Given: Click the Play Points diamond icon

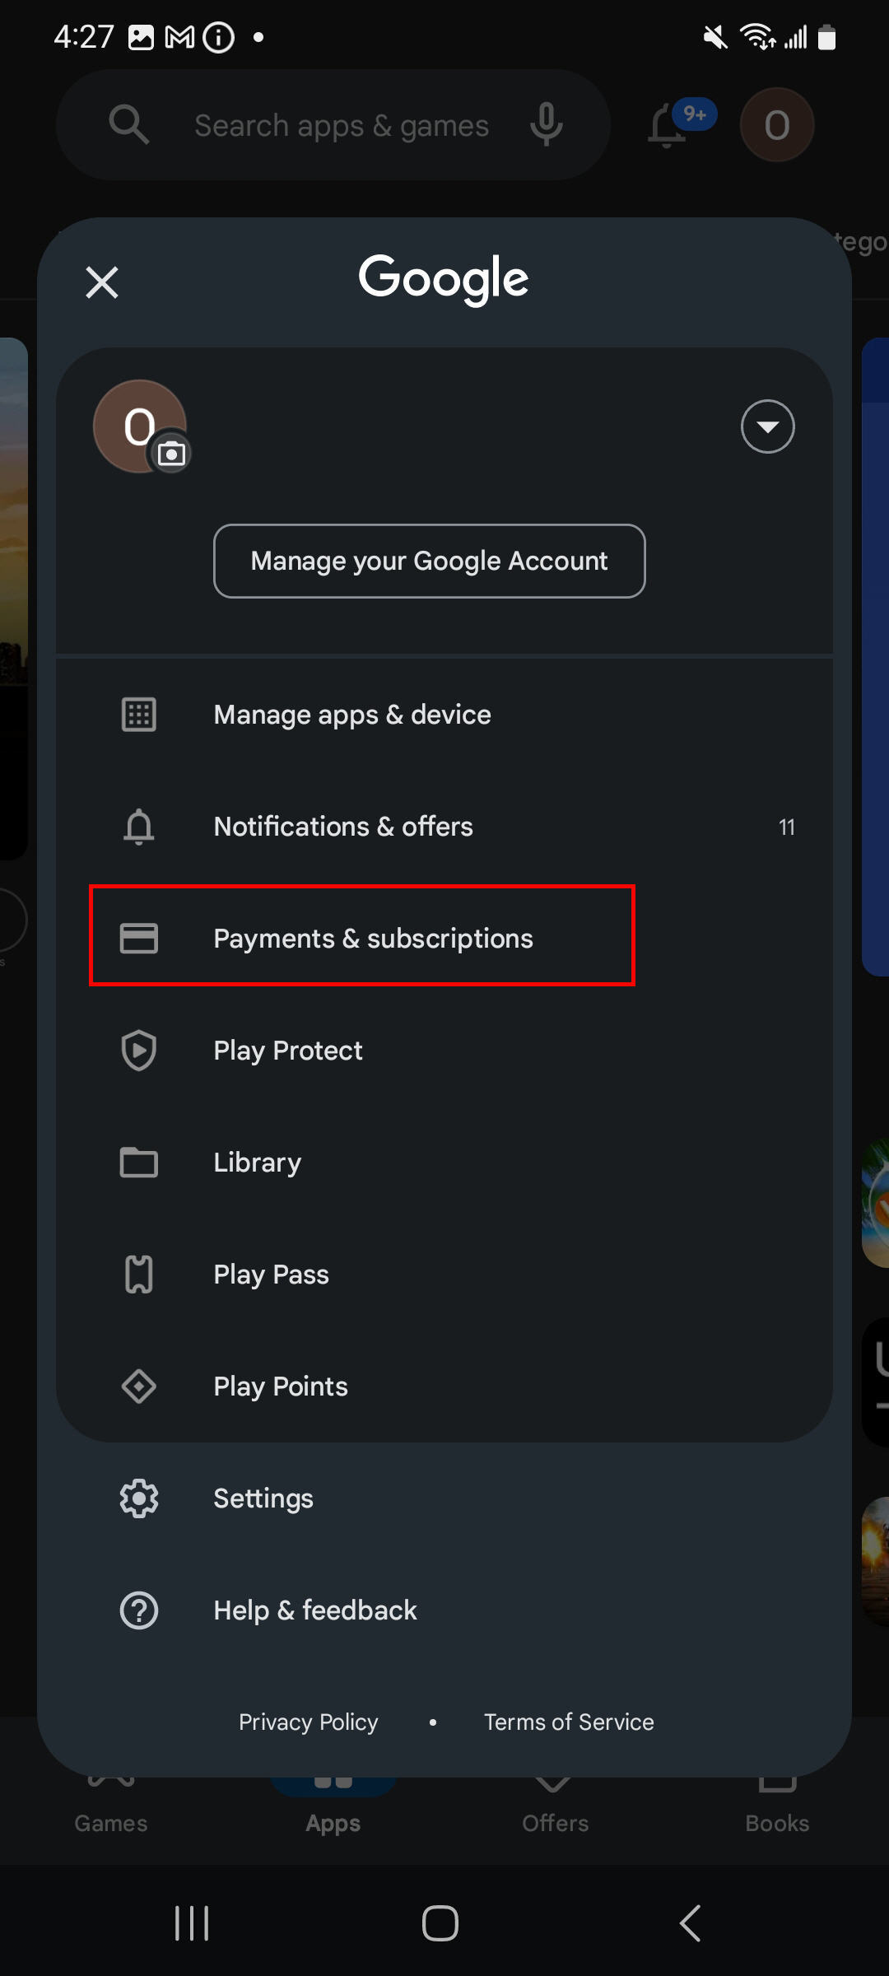Looking at the screenshot, I should click(x=138, y=1386).
